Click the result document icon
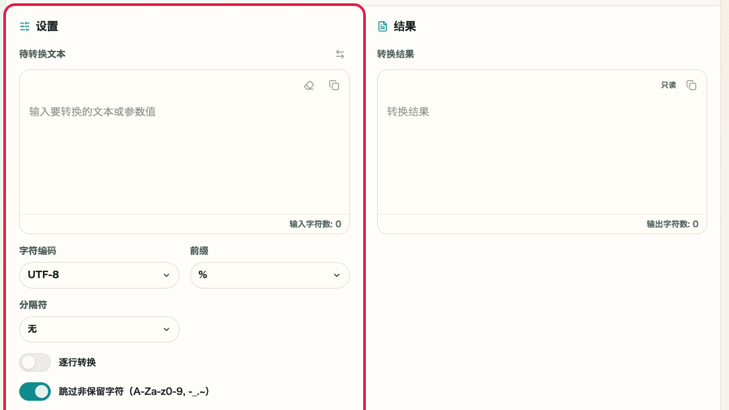This screenshot has width=729, height=410. coord(382,26)
